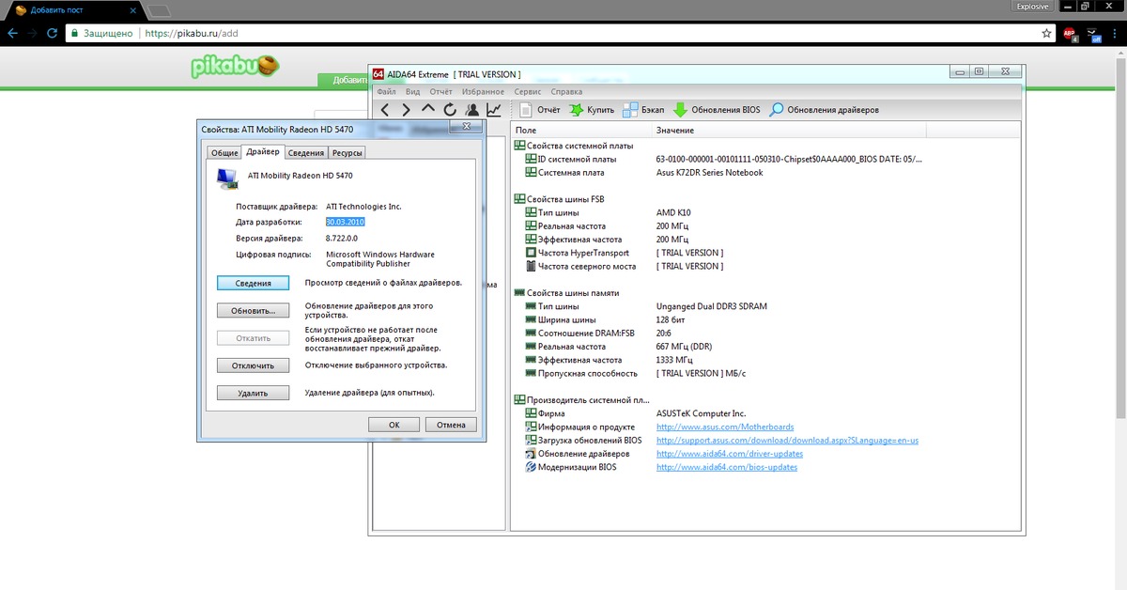Switch to the Общие tab
This screenshot has width=1127, height=590.
pos(224,153)
